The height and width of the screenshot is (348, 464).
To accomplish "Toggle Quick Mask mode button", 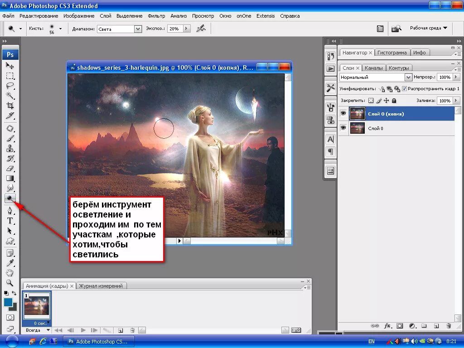I will click(x=10, y=318).
